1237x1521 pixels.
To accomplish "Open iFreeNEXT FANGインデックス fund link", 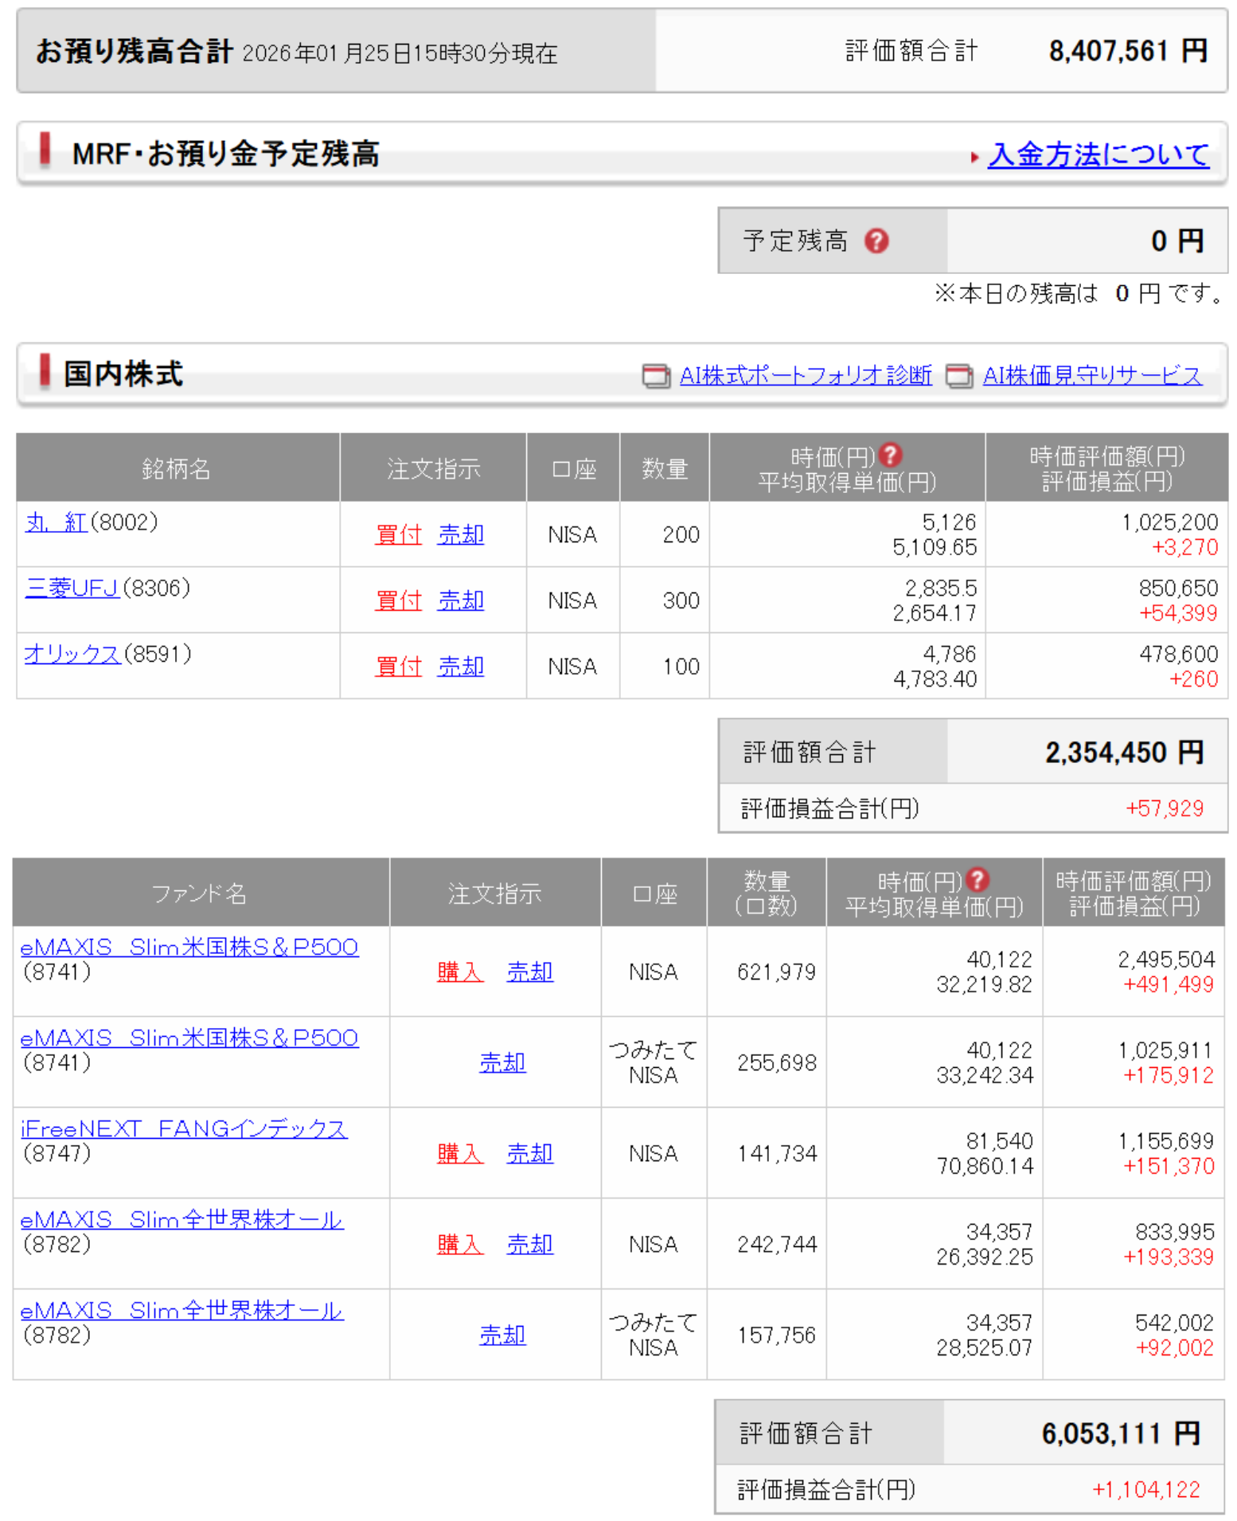I will [184, 1129].
